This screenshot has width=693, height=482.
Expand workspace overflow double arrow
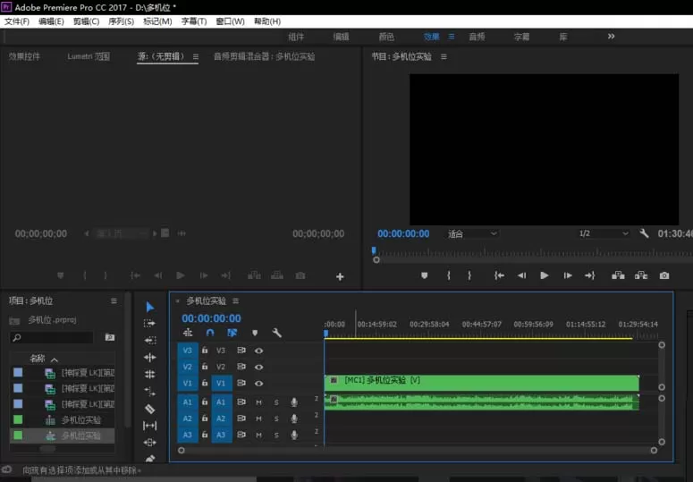pyautogui.click(x=611, y=37)
